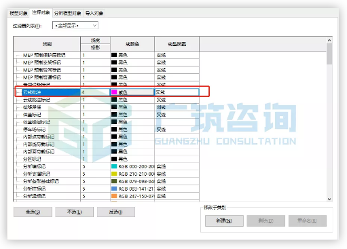Click the orange RGB 247-150-07 color cell
This screenshot has height=249, width=347.
click(132, 196)
